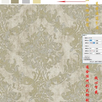
Task: Click the pixel height input field
Action: pos(92,43)
